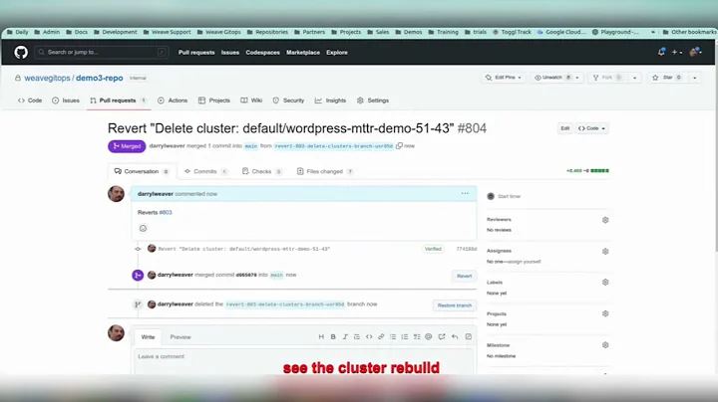The height and width of the screenshot is (402, 718).
Task: Open the Projects sidebar settings gear
Action: [605, 313]
